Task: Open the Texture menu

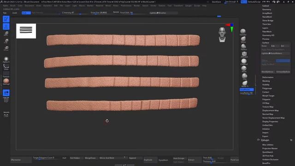Action: point(162,6)
